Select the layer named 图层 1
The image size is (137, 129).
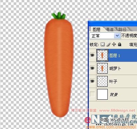pyautogui.click(x=115, y=55)
